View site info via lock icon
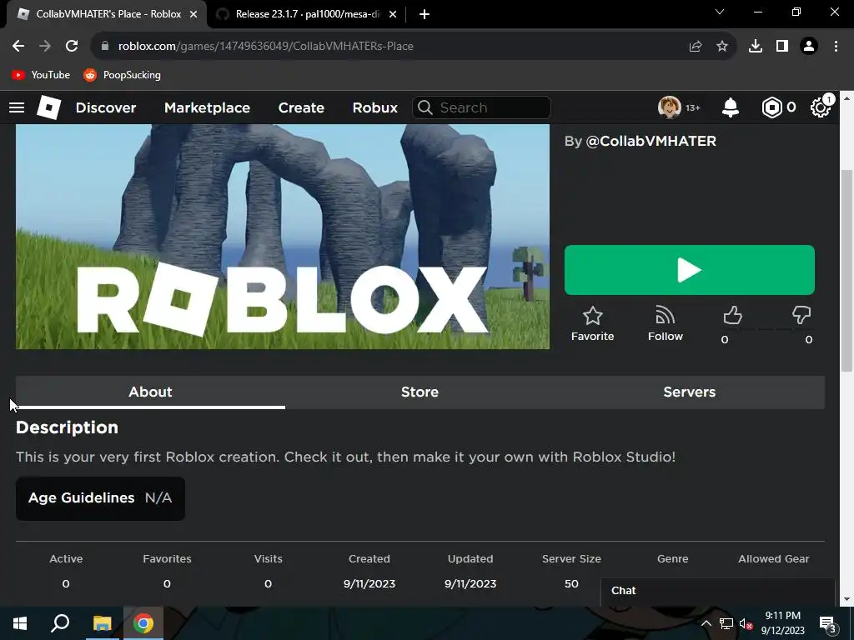The image size is (854, 640). click(x=105, y=46)
